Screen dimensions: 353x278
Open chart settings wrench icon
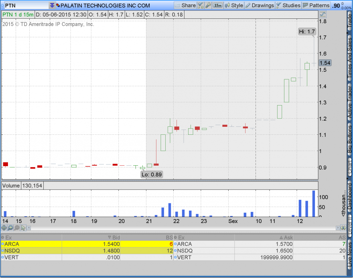[208, 5]
